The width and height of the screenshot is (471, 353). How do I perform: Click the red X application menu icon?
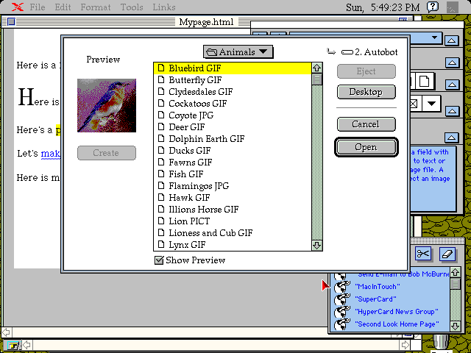16,7
